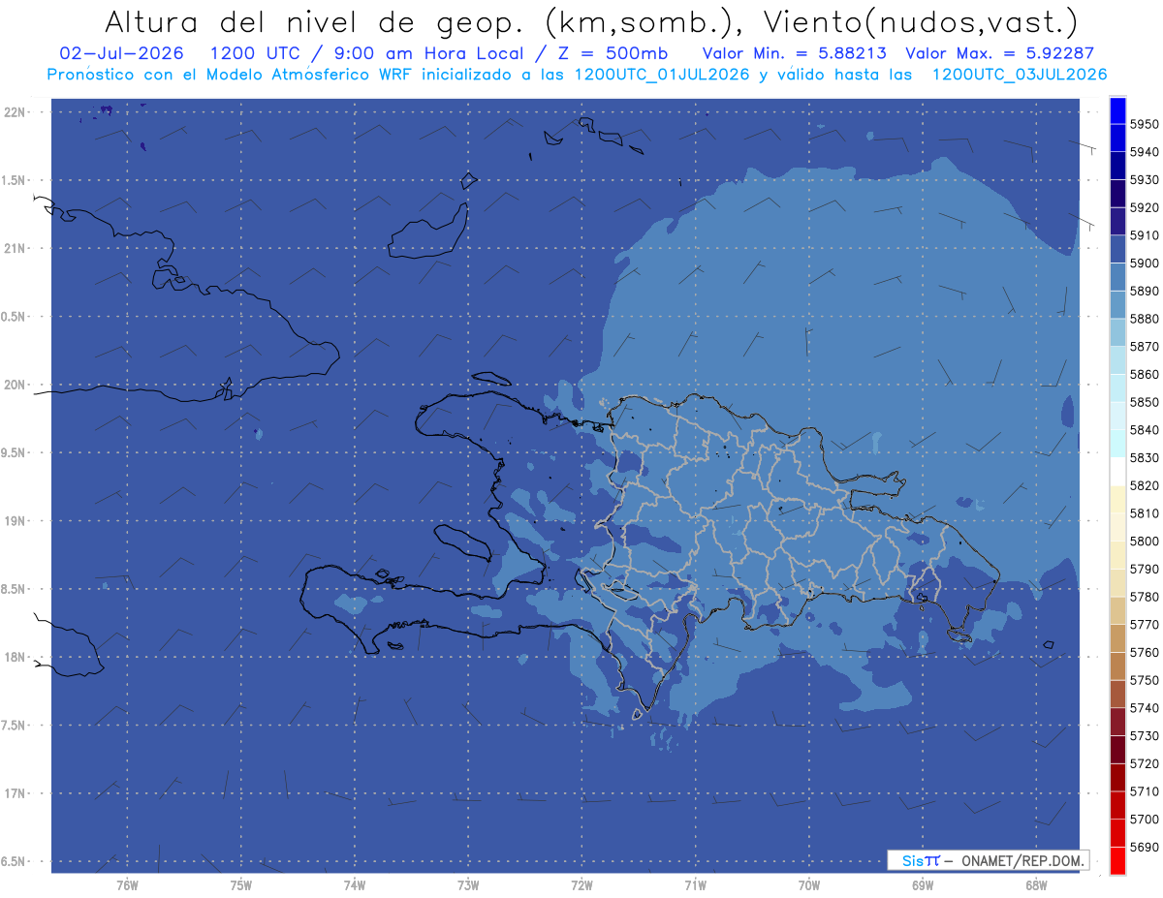Click the '5710' legend value

[x=1144, y=791]
